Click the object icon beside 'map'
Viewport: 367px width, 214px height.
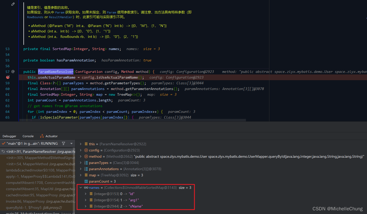[86, 175]
